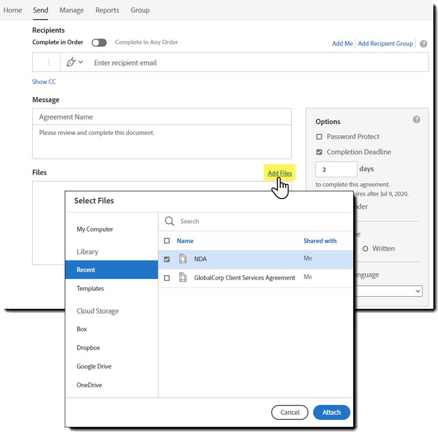438x432 pixels.
Task: Uncheck the NDA document
Action: coord(167,259)
